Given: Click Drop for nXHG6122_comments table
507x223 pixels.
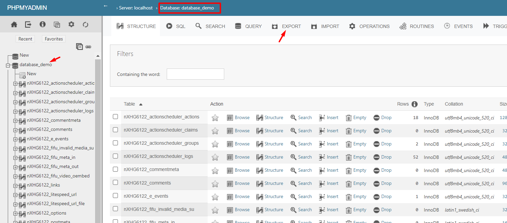Looking at the screenshot, I should click(x=383, y=183).
